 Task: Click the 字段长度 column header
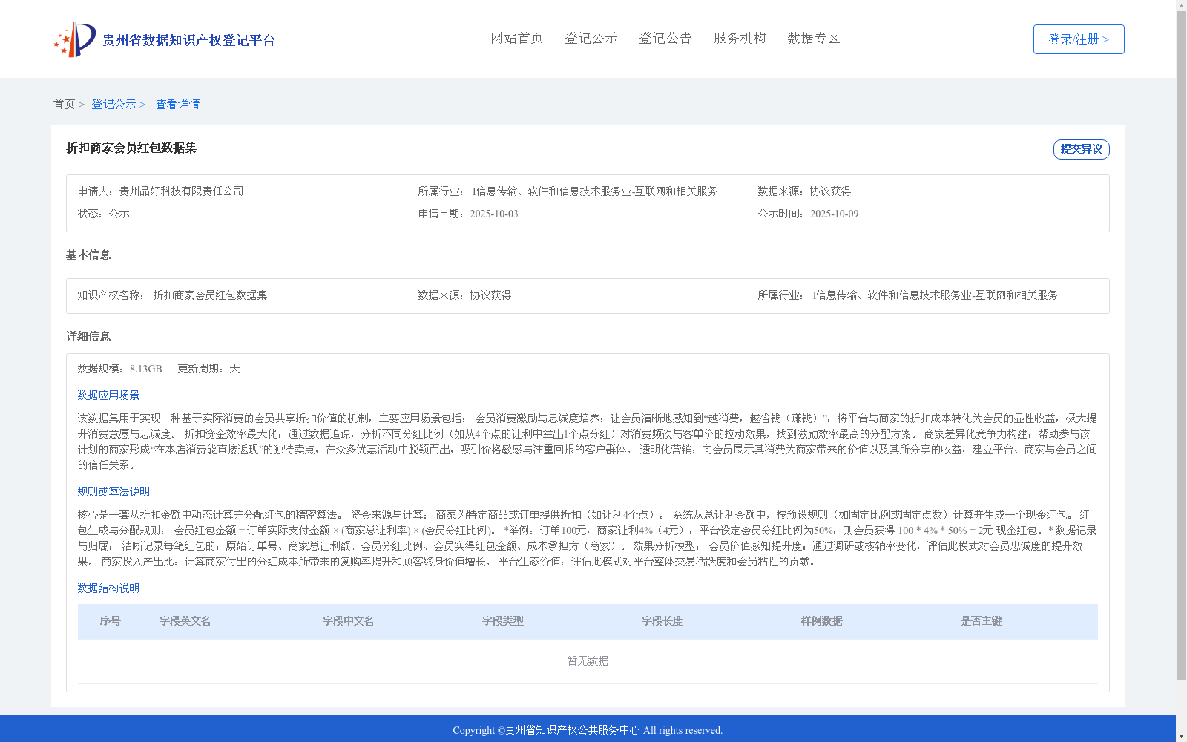[x=662, y=621]
